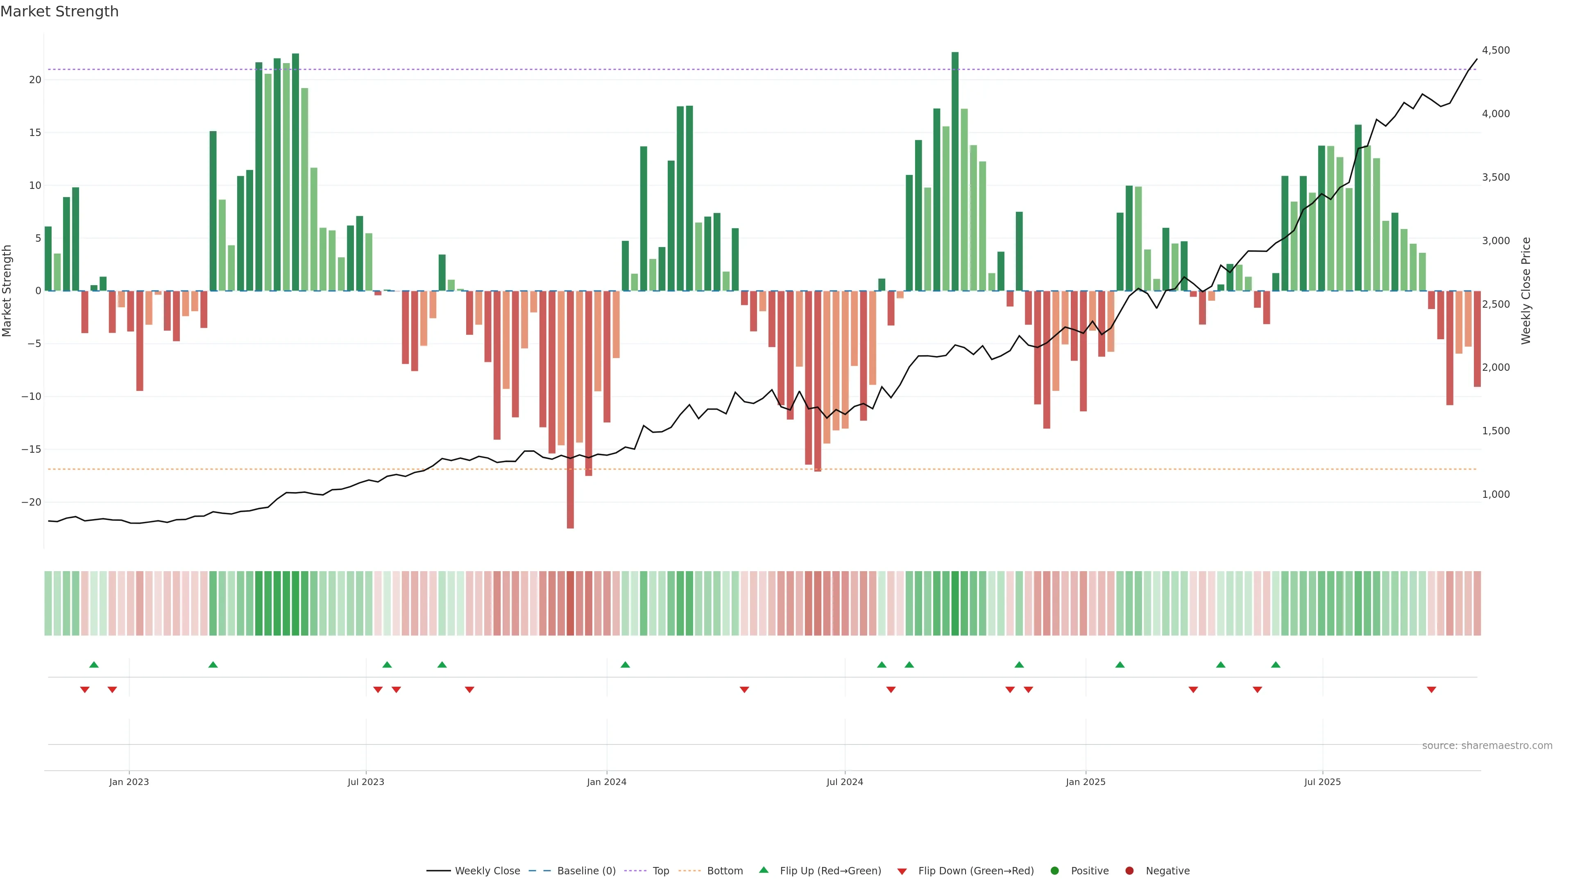Click the green flip-up marker at Jan 2024
The image size is (1573, 885).
click(625, 665)
